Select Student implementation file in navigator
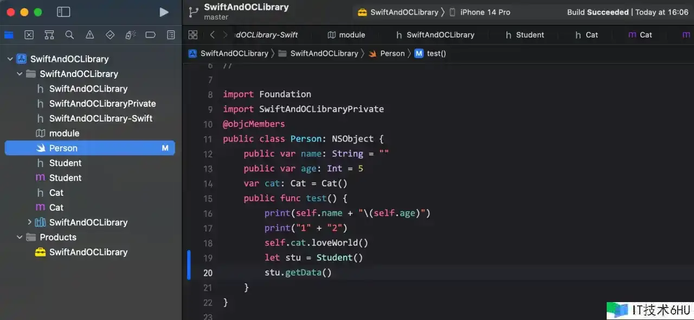Viewport: 694px width, 320px height. (65, 178)
